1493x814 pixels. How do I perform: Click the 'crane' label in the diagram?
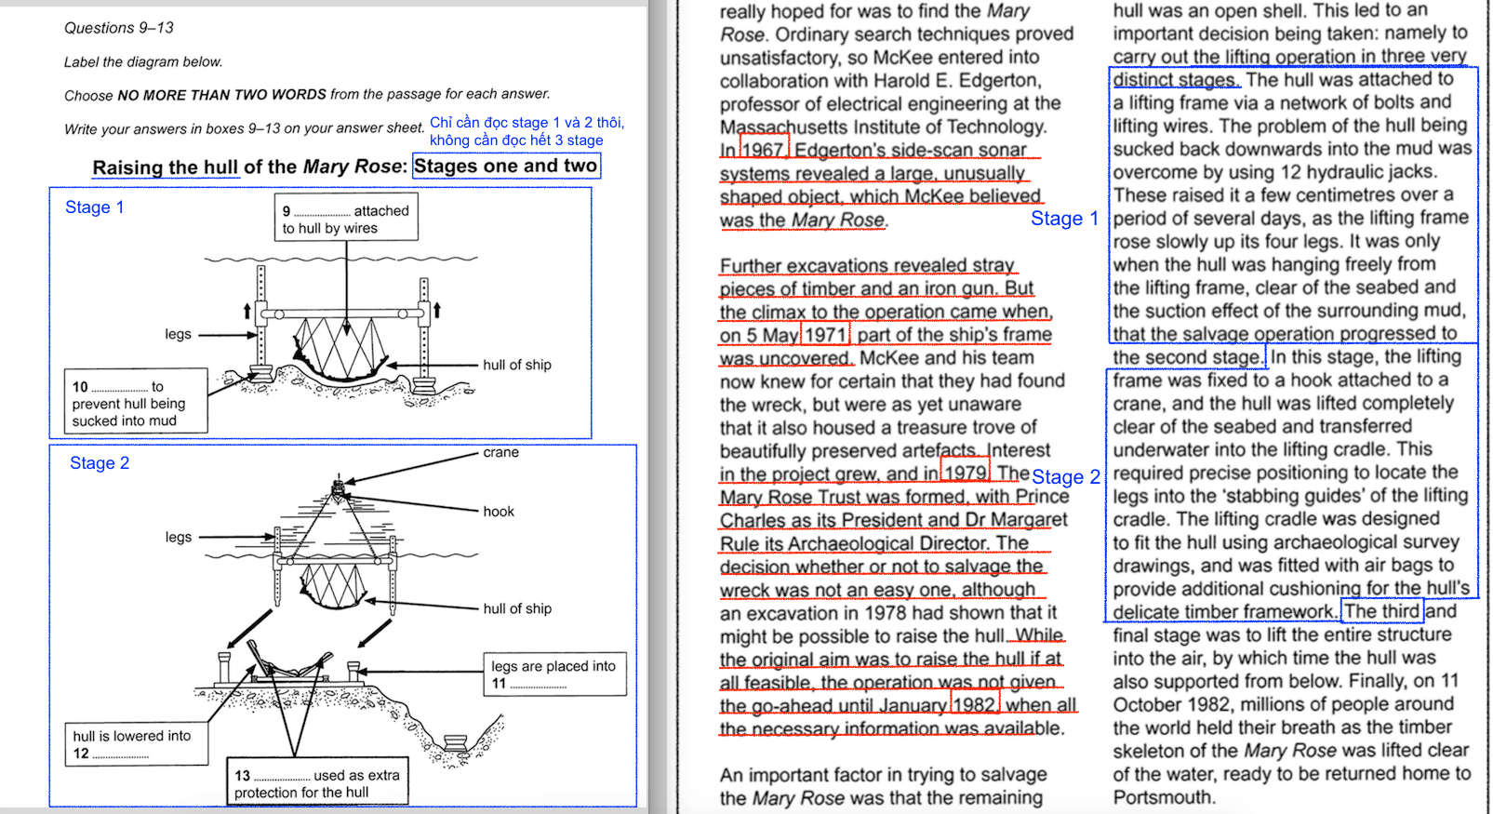coord(500,453)
